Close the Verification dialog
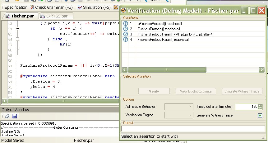Screen dimensions: 268x143 point(261,11)
